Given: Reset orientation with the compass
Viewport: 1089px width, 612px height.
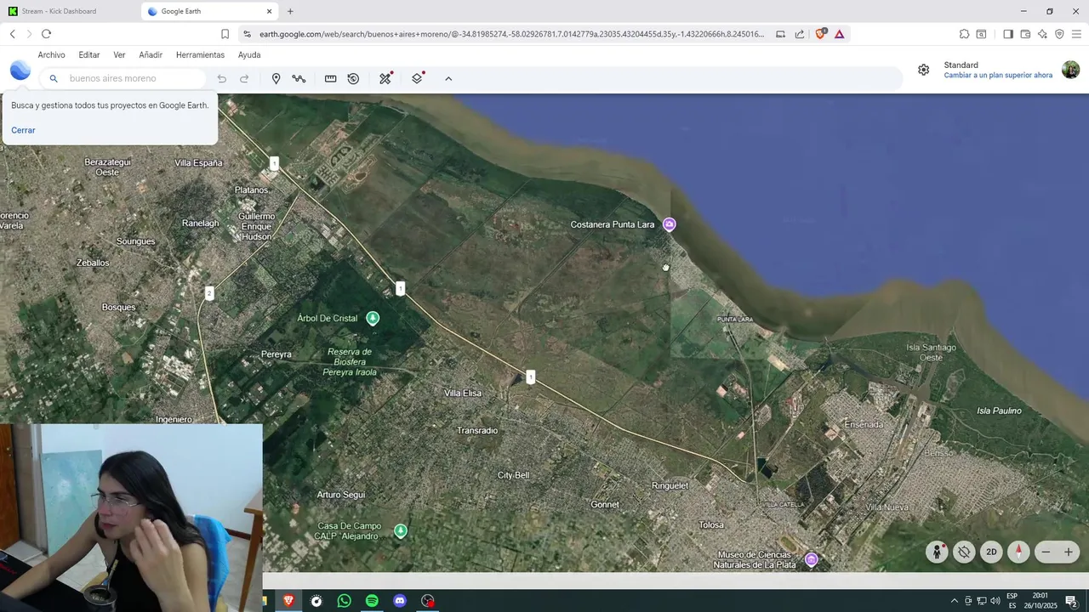Looking at the screenshot, I should pos(1018,552).
